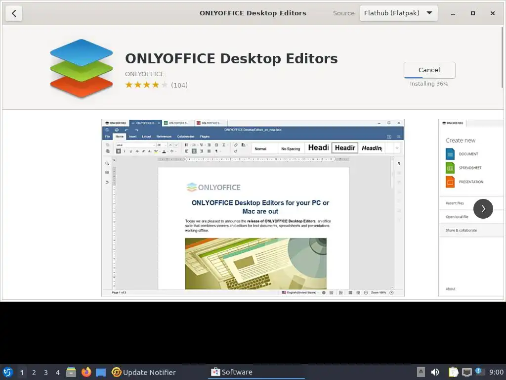Launch Firefox from the taskbar
506x380 pixels.
tap(86, 372)
